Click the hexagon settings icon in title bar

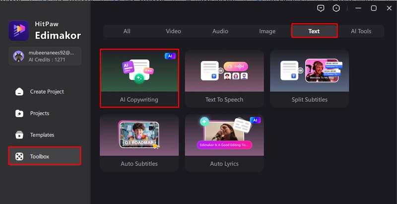336,8
